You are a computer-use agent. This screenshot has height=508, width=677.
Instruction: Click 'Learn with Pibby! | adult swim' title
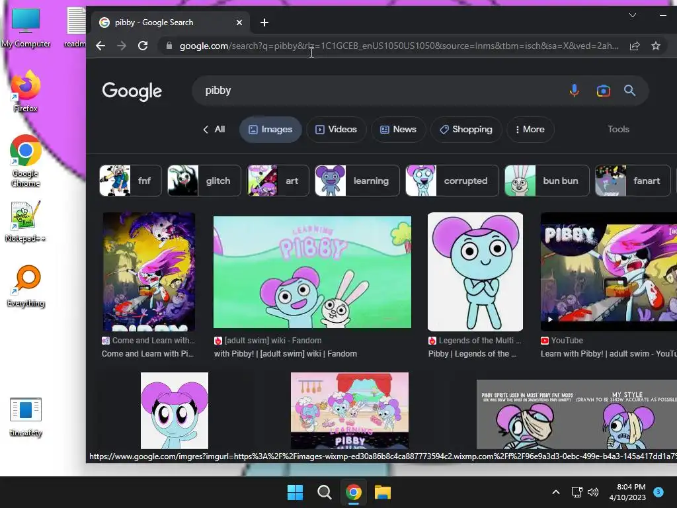click(609, 354)
